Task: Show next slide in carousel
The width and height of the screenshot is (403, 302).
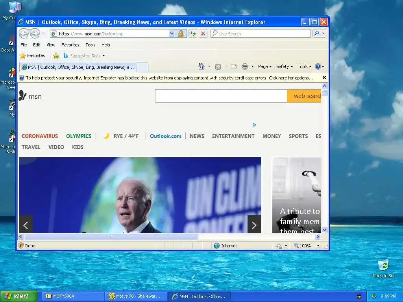Action: [x=254, y=225]
